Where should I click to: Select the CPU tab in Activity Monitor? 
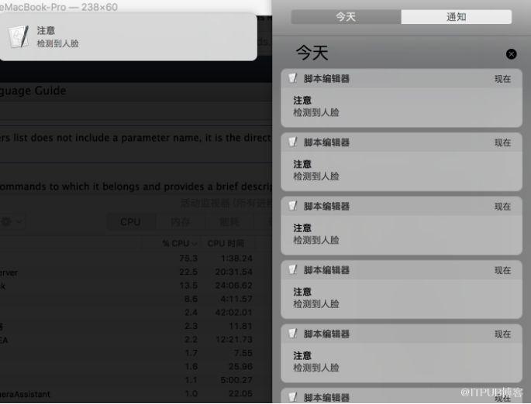click(x=130, y=222)
